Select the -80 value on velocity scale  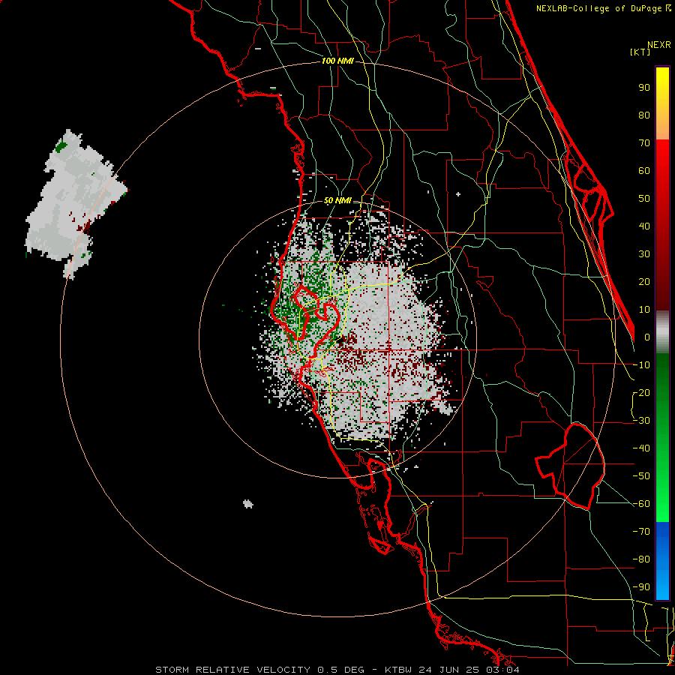tap(641, 559)
